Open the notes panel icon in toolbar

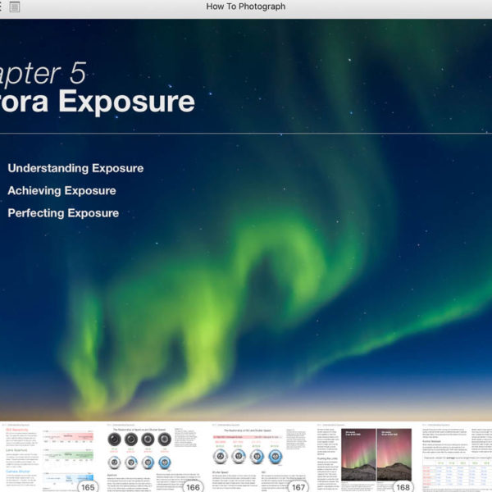[15, 7]
